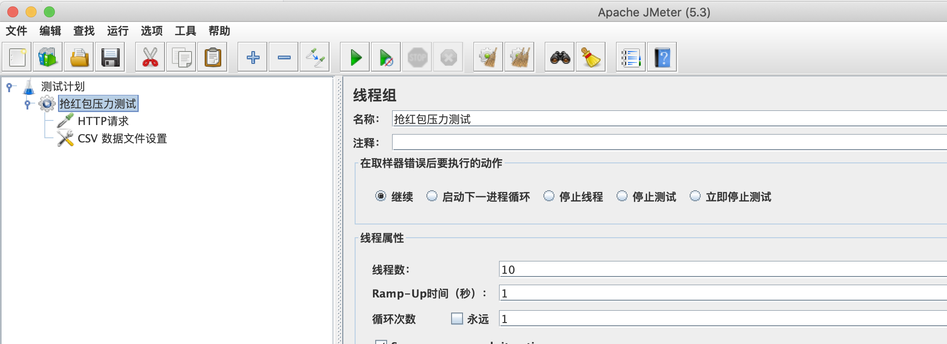Open the Function helper list icon
947x344 pixels.
coord(631,57)
